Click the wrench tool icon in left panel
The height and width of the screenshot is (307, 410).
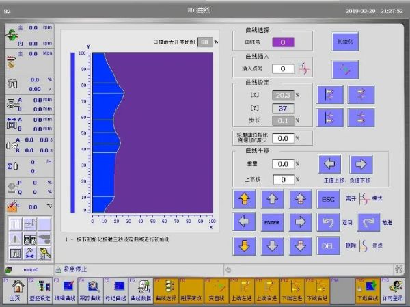click(45, 252)
